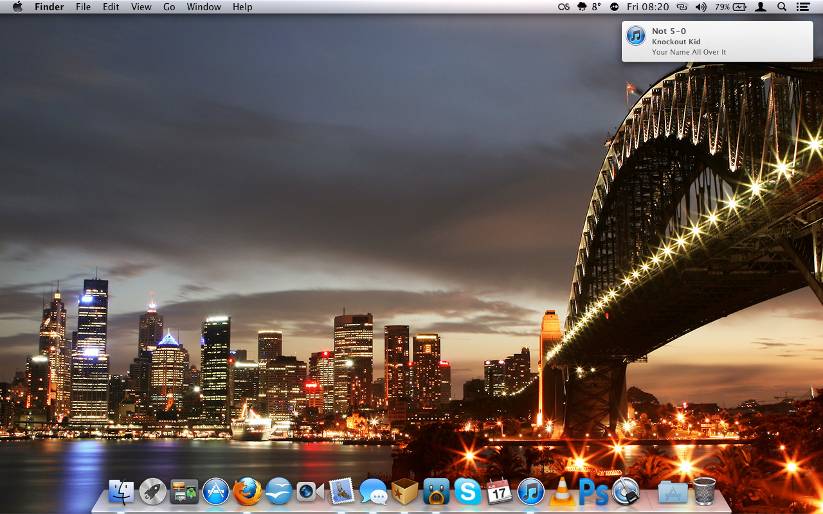Open the weather 8° menu bar item
Image resolution: width=823 pixels, height=514 pixels.
point(590,7)
